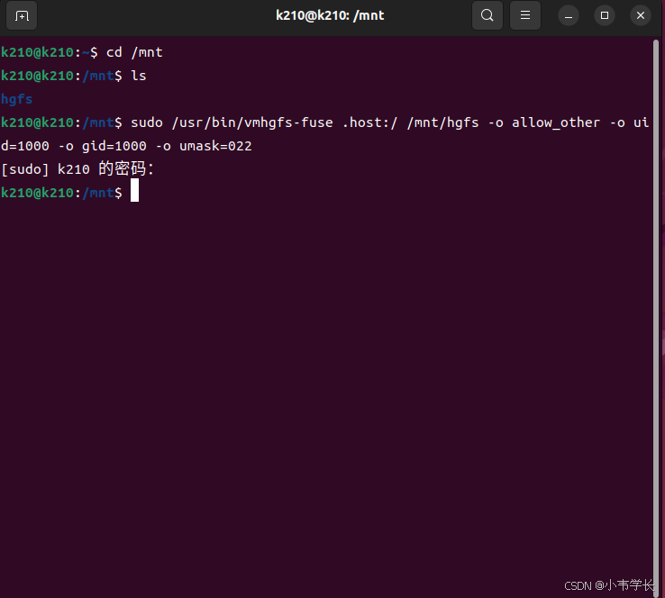The width and height of the screenshot is (665, 598).
Task: Minimize the terminal window
Action: pos(569,16)
